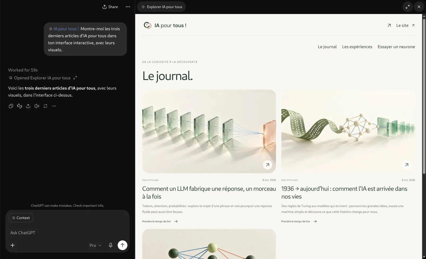
Task: Click Prendre le temps de lire under 1936 article
Action: click(x=299, y=221)
